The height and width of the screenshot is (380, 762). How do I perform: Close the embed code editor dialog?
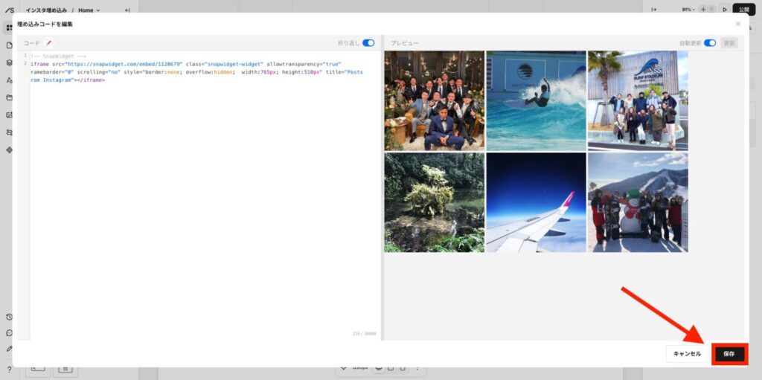[738, 24]
